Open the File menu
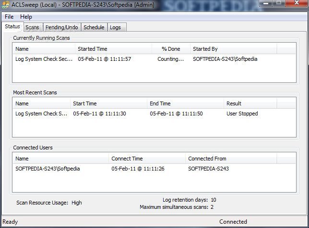Screen dimensions: 309x228 9,17
